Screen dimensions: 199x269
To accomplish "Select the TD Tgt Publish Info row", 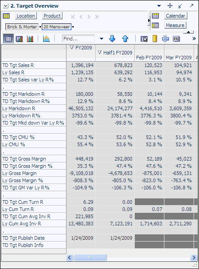I will click(x=34, y=245).
